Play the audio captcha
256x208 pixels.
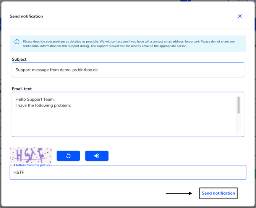97,156
